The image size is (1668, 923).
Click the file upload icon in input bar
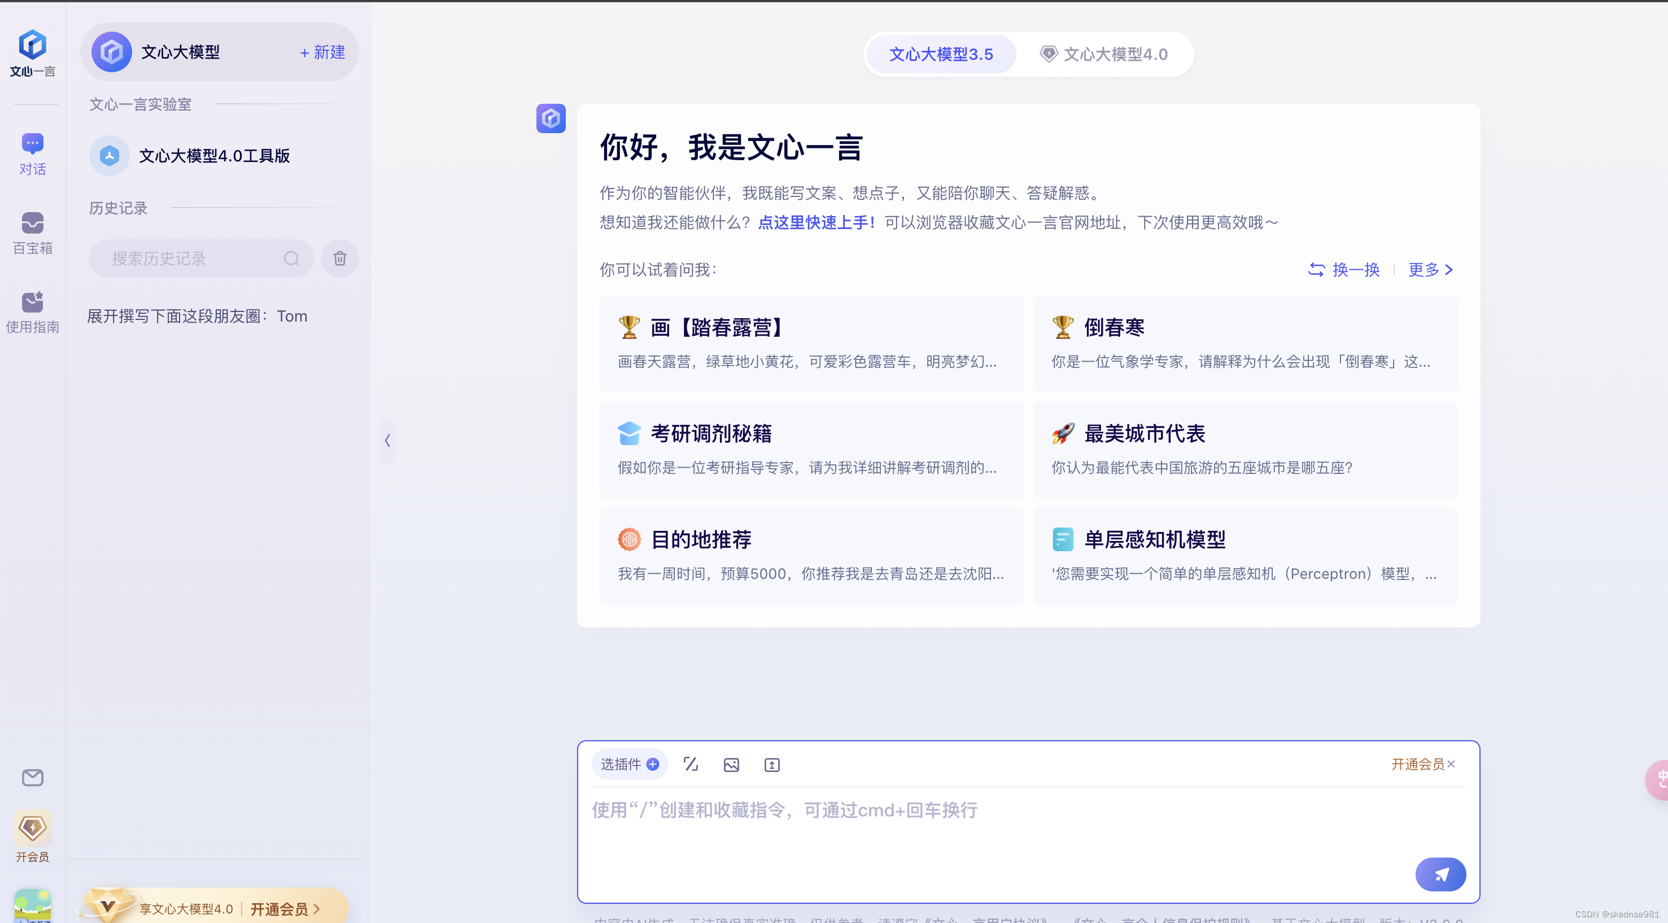coord(771,764)
